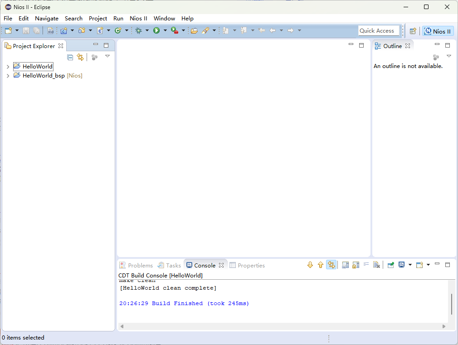Go to the Last Edit Location

pos(262,30)
